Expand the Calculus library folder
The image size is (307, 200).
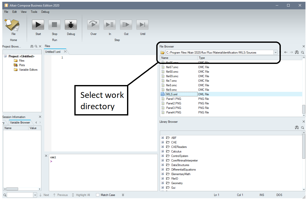click(163, 151)
